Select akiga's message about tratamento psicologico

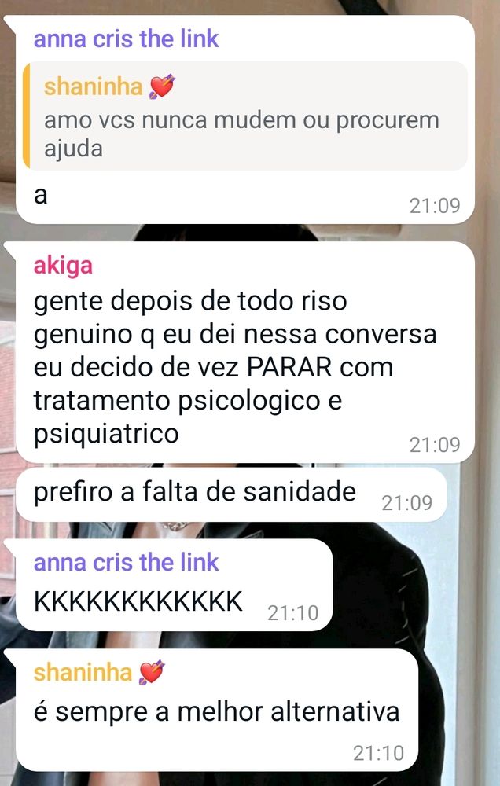(x=245, y=352)
